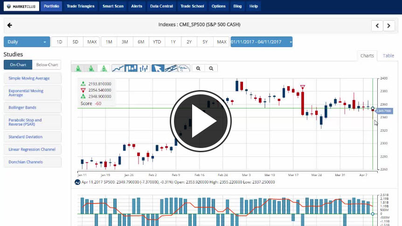Set the range to 6M
The height and width of the screenshot is (226, 402).
[140, 42]
